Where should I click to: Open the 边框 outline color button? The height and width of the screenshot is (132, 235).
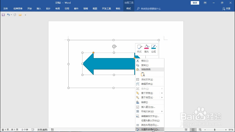(x=154, y=48)
